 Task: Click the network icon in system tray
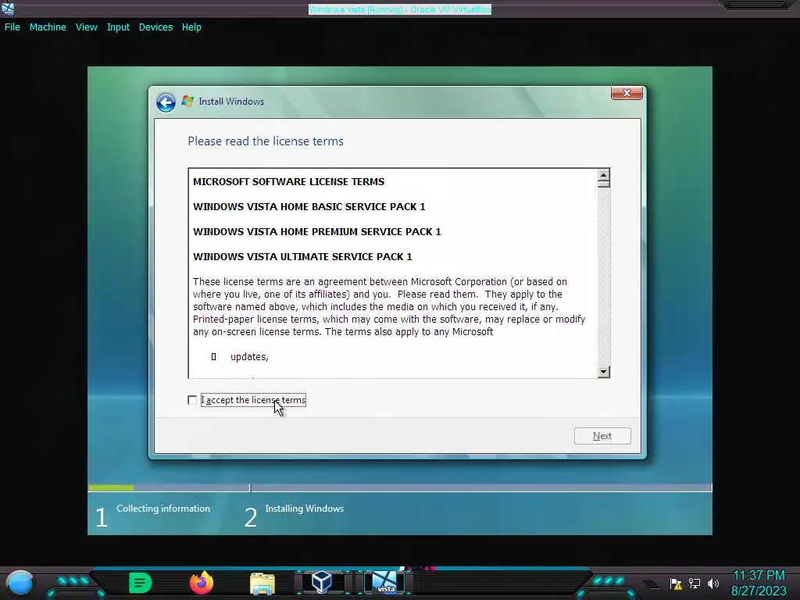[695, 583]
